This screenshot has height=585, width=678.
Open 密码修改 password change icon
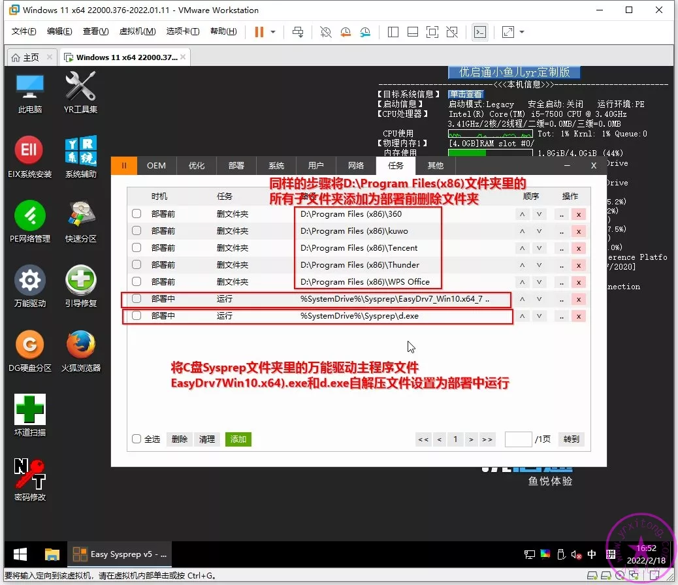(29, 475)
